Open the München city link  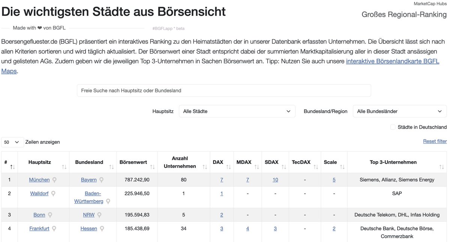coord(39,180)
